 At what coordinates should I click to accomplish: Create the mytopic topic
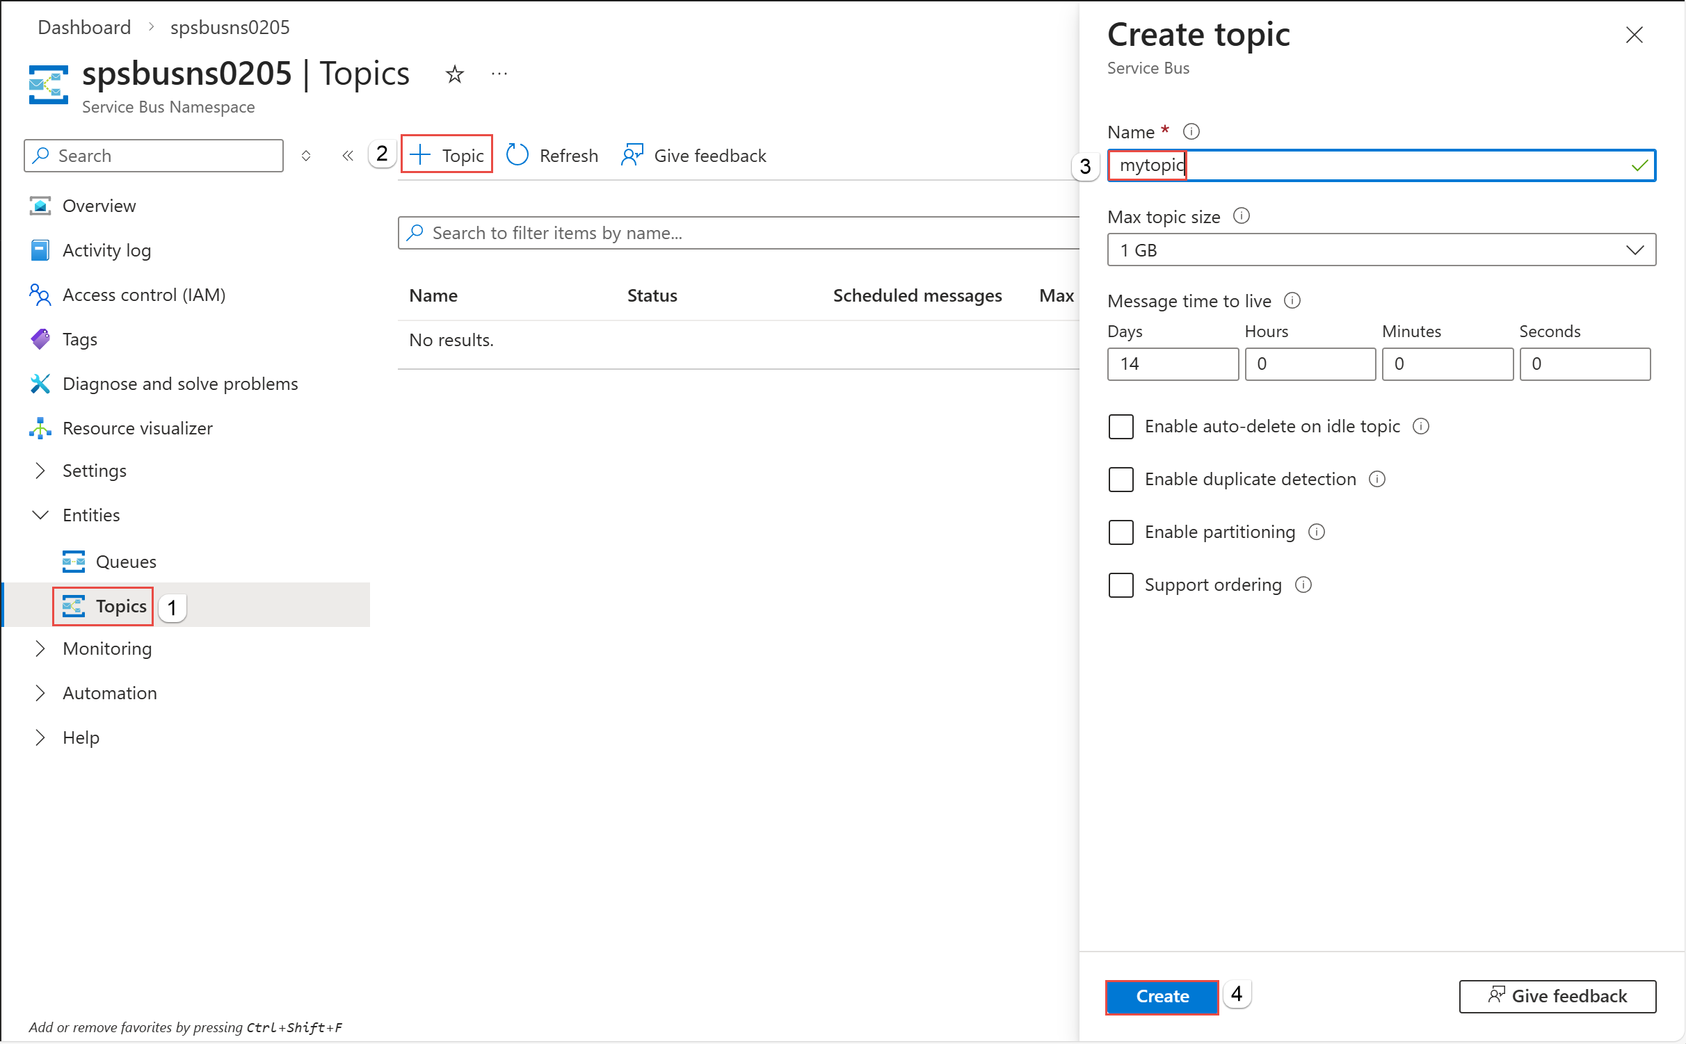coord(1162,996)
